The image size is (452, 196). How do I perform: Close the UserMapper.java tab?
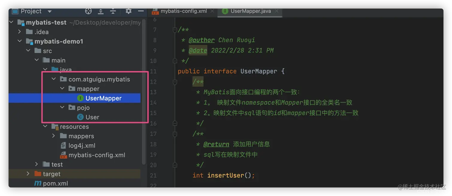click(x=277, y=11)
